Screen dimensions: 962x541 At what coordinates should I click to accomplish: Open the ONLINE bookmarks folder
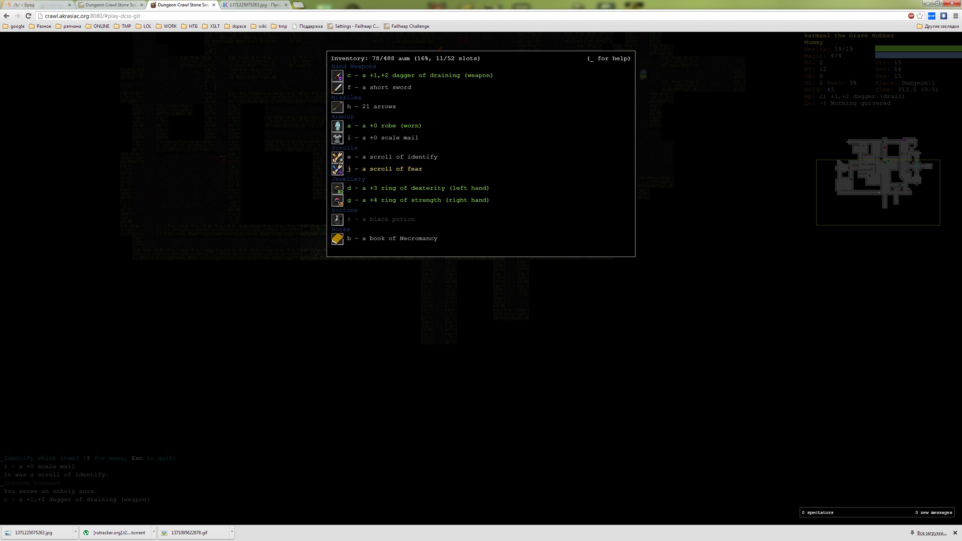click(98, 26)
